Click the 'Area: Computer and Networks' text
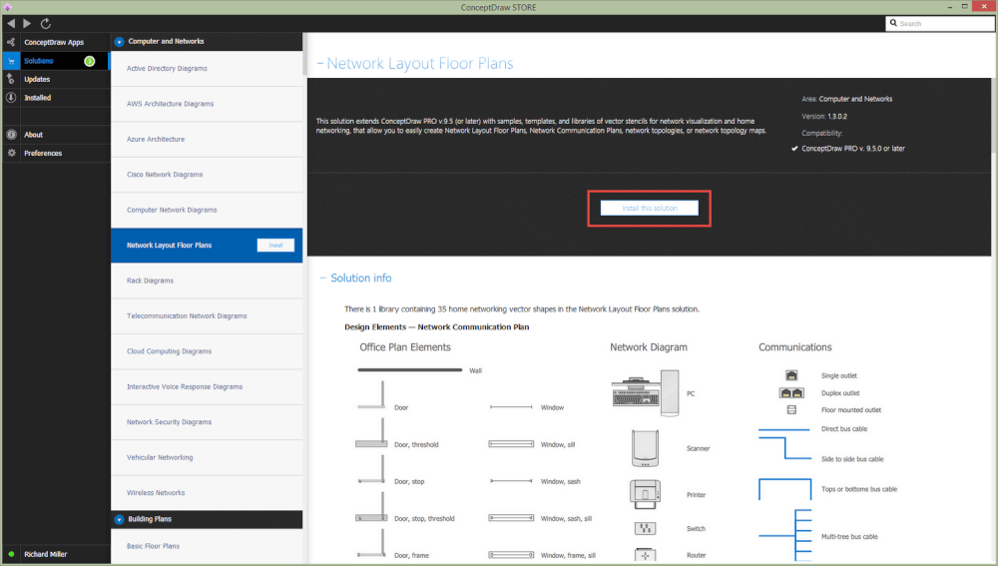Viewport: 998px width, 566px height. click(847, 99)
